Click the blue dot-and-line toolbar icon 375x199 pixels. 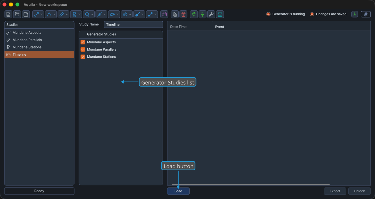138,14
